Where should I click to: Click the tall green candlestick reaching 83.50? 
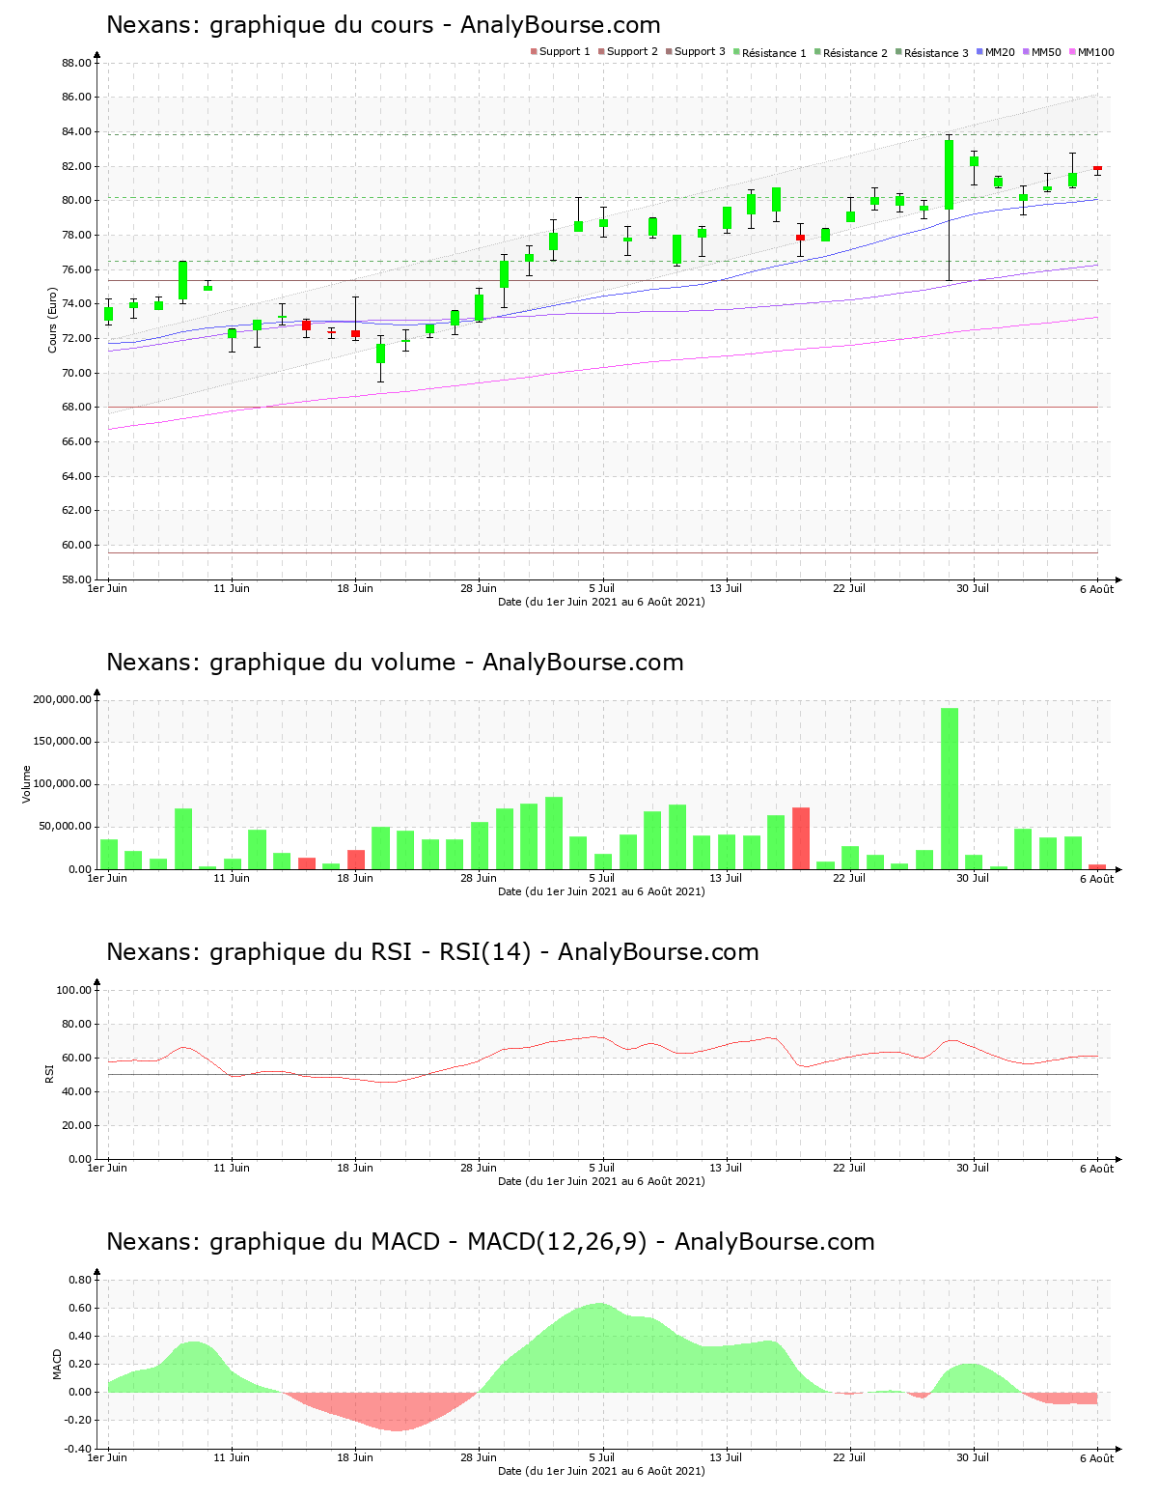[x=950, y=175]
